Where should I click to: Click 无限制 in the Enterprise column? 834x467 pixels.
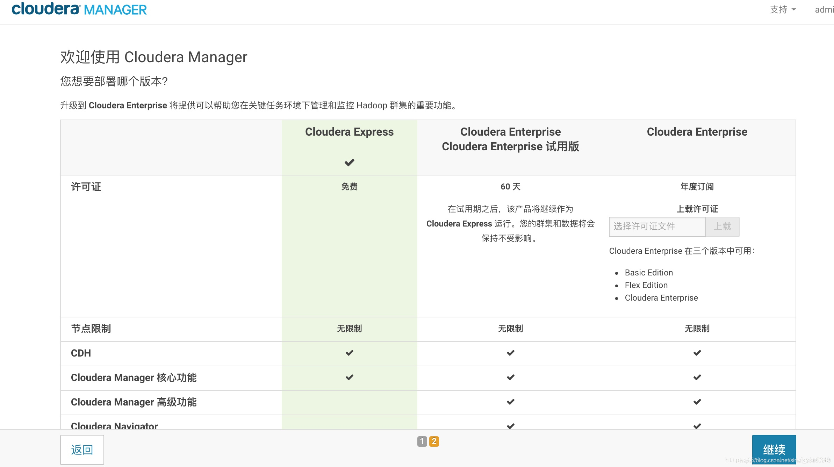point(697,329)
